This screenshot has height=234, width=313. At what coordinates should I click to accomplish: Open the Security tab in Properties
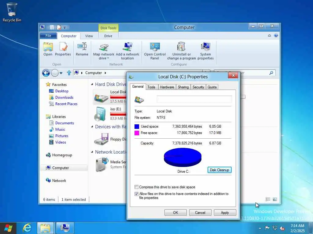(x=198, y=87)
